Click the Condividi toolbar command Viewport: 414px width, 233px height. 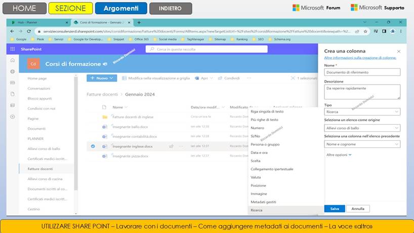(229, 78)
